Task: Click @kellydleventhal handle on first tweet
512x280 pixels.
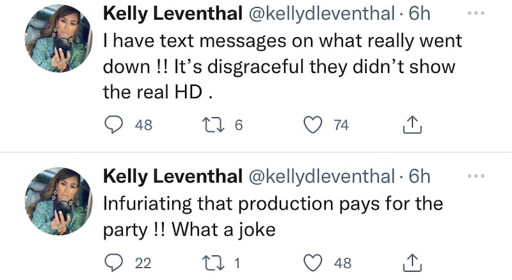Action: click(x=320, y=14)
